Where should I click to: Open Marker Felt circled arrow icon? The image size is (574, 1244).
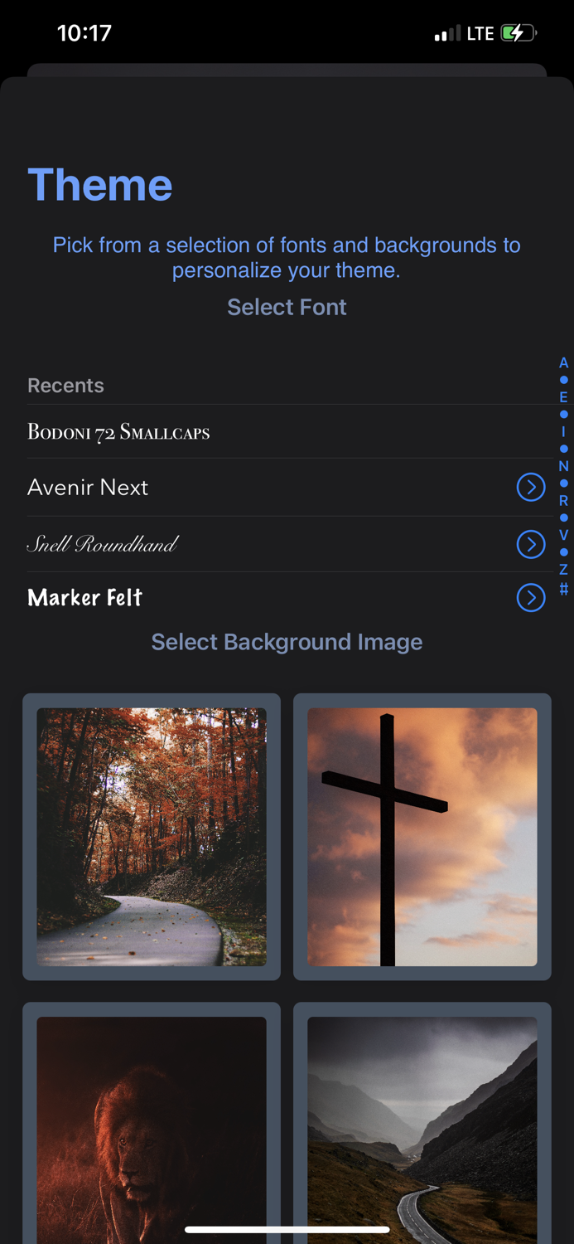coord(531,597)
